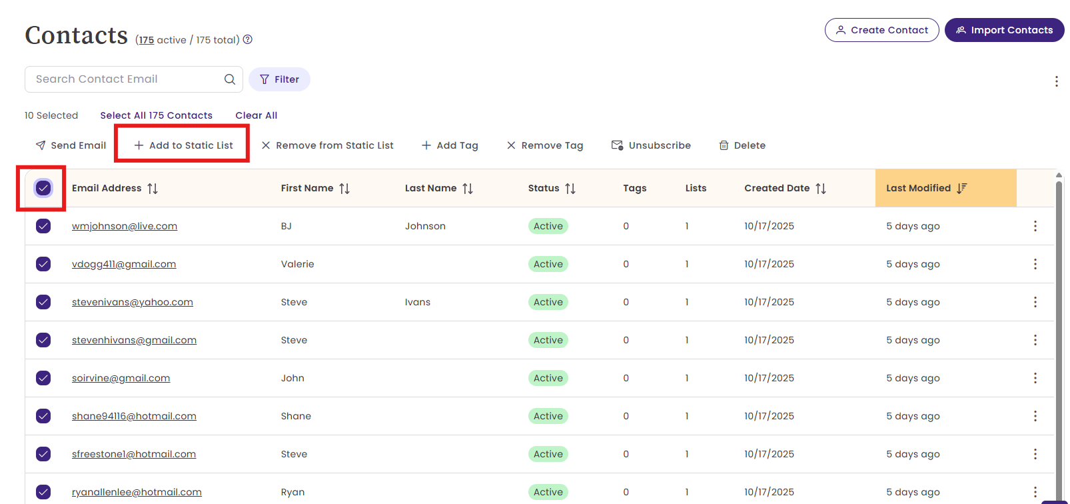
Task: Open contact wmjohnson@live.com
Action: tap(125, 226)
